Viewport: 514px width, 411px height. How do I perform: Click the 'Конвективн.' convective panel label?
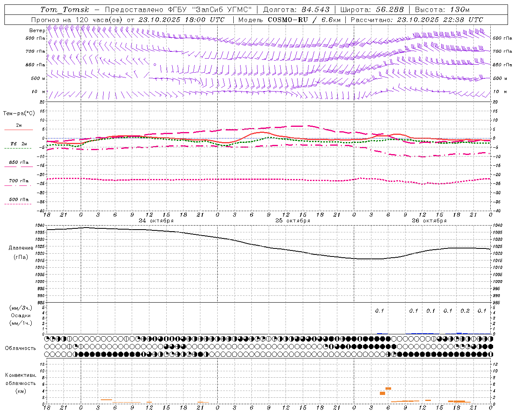click(x=21, y=375)
